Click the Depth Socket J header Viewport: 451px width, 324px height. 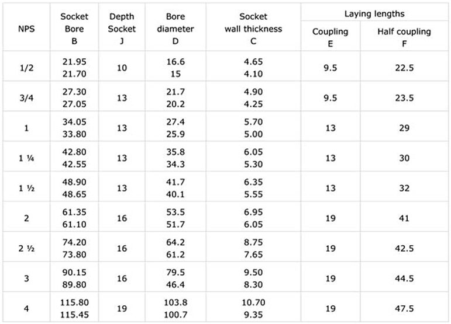(122, 29)
